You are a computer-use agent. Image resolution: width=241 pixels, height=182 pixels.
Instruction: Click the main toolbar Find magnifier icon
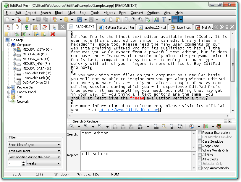click(x=127, y=20)
